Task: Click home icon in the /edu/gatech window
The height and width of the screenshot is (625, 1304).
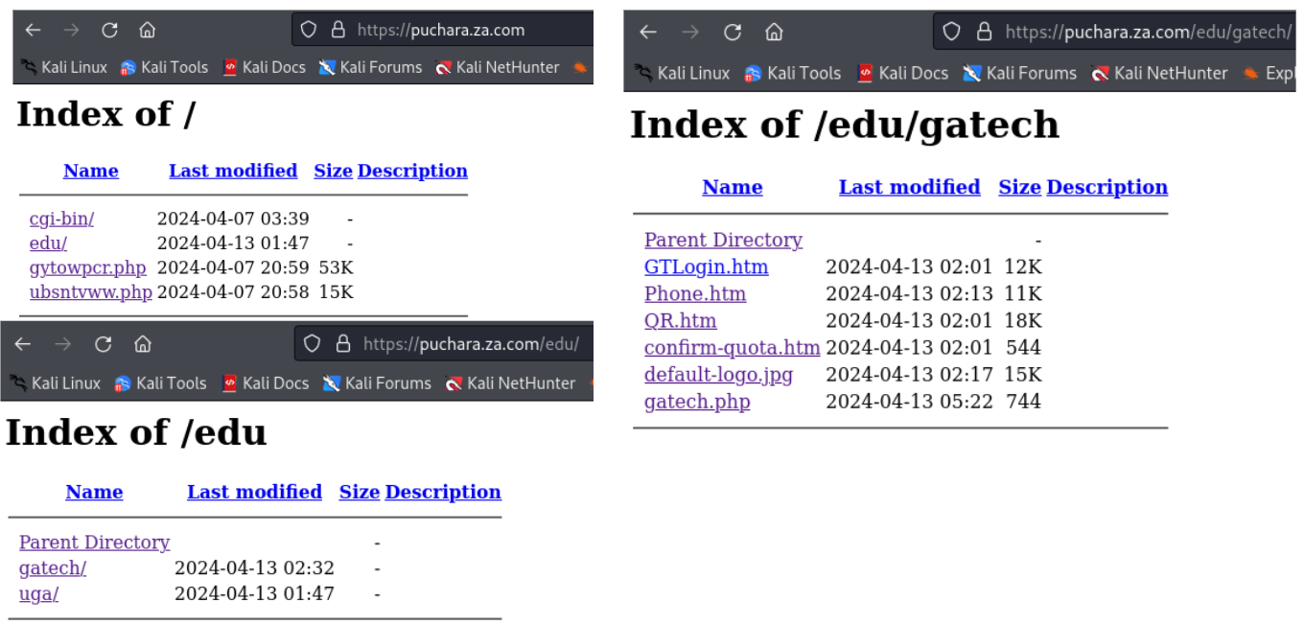Action: click(x=774, y=32)
